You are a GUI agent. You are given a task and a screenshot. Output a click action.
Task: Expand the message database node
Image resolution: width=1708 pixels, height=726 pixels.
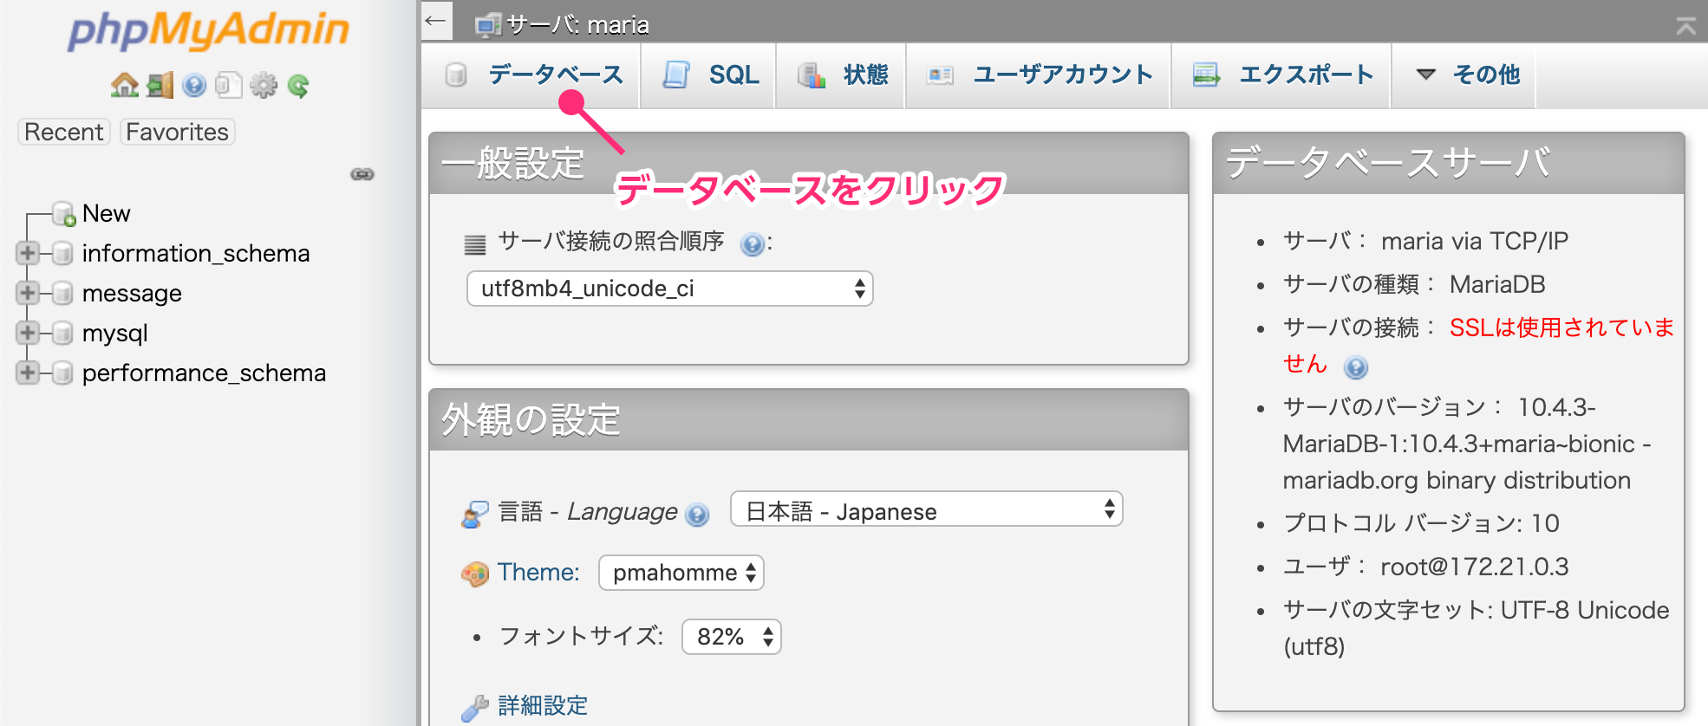28,293
